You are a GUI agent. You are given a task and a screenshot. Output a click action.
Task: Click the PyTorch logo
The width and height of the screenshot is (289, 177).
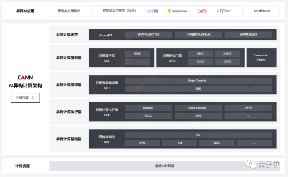pos(224,11)
